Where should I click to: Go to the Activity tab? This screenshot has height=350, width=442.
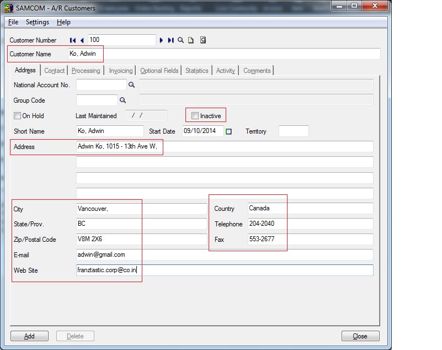pos(226,71)
